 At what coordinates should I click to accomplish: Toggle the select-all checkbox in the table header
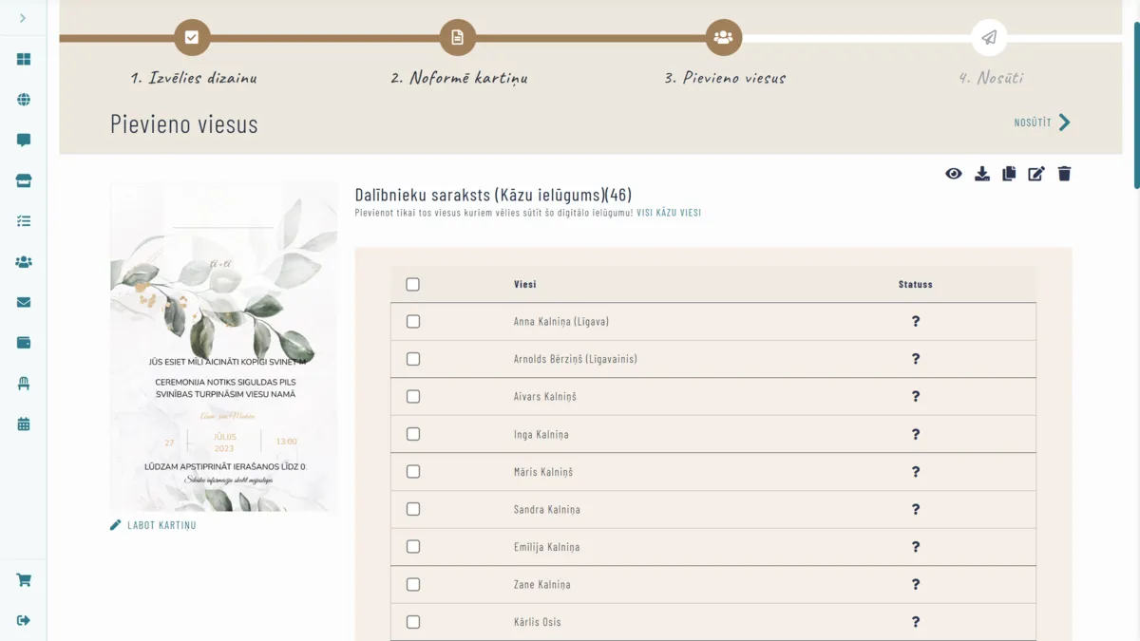click(412, 283)
